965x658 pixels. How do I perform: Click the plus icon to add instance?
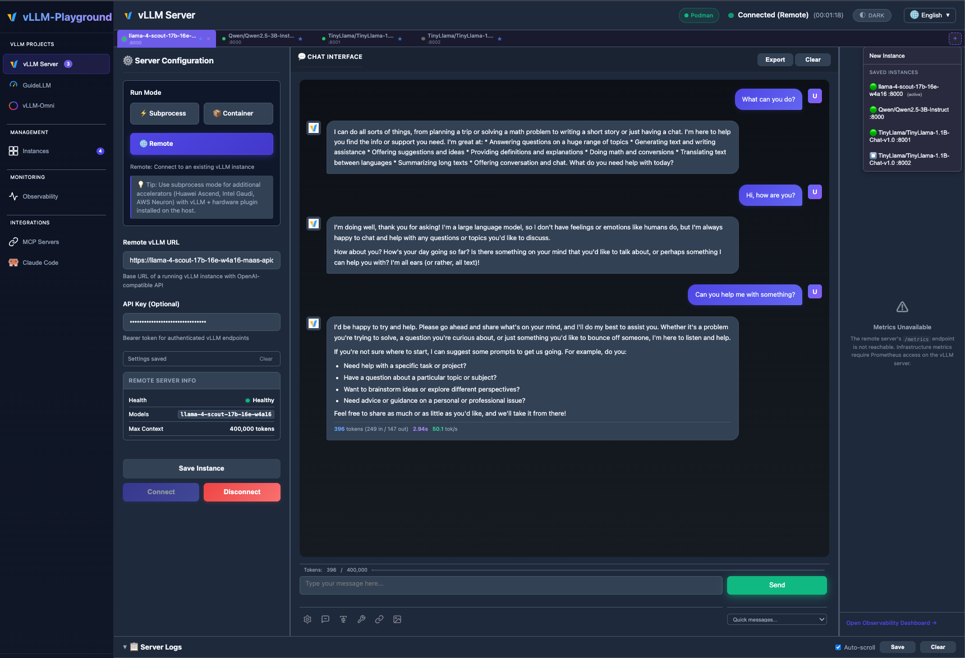pyautogui.click(x=955, y=39)
